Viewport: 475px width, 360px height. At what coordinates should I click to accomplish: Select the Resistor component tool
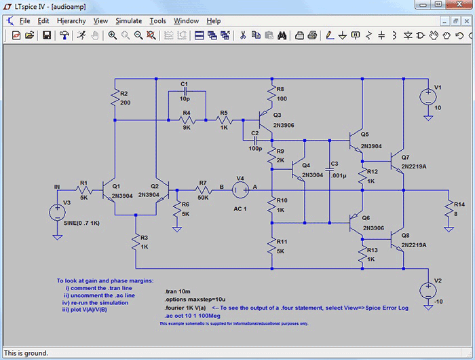coord(368,35)
